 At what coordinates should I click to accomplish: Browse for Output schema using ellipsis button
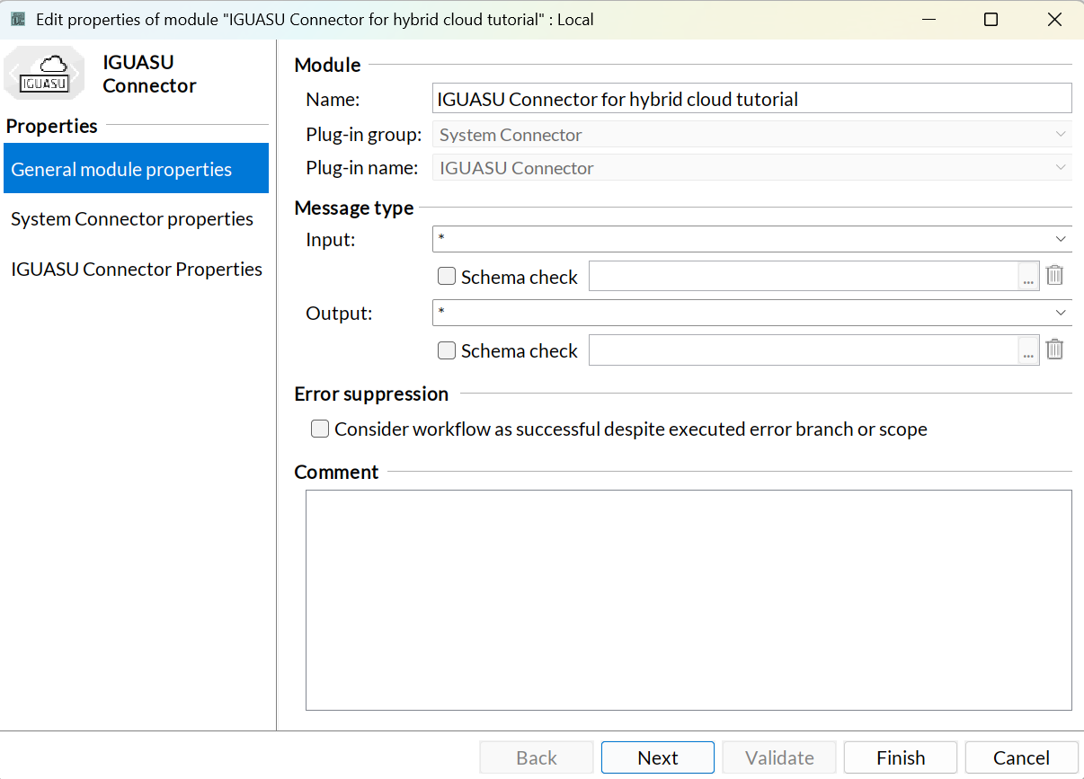pos(1028,350)
